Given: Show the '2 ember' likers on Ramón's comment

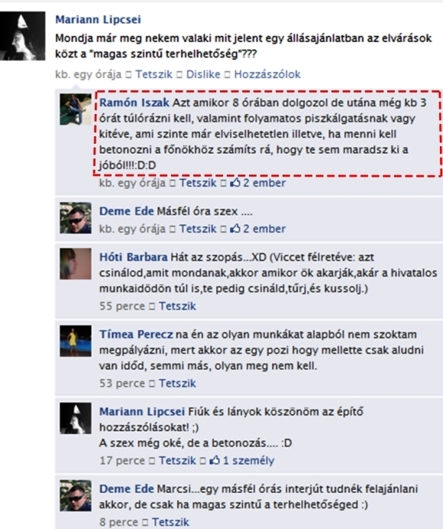Looking at the screenshot, I should point(264,183).
